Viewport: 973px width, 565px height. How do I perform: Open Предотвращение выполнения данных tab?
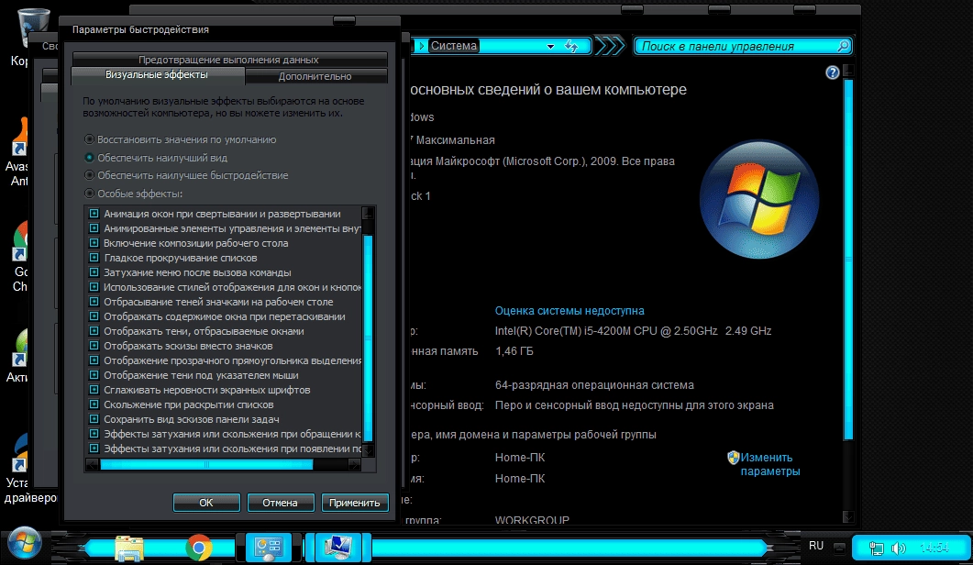pyautogui.click(x=229, y=60)
